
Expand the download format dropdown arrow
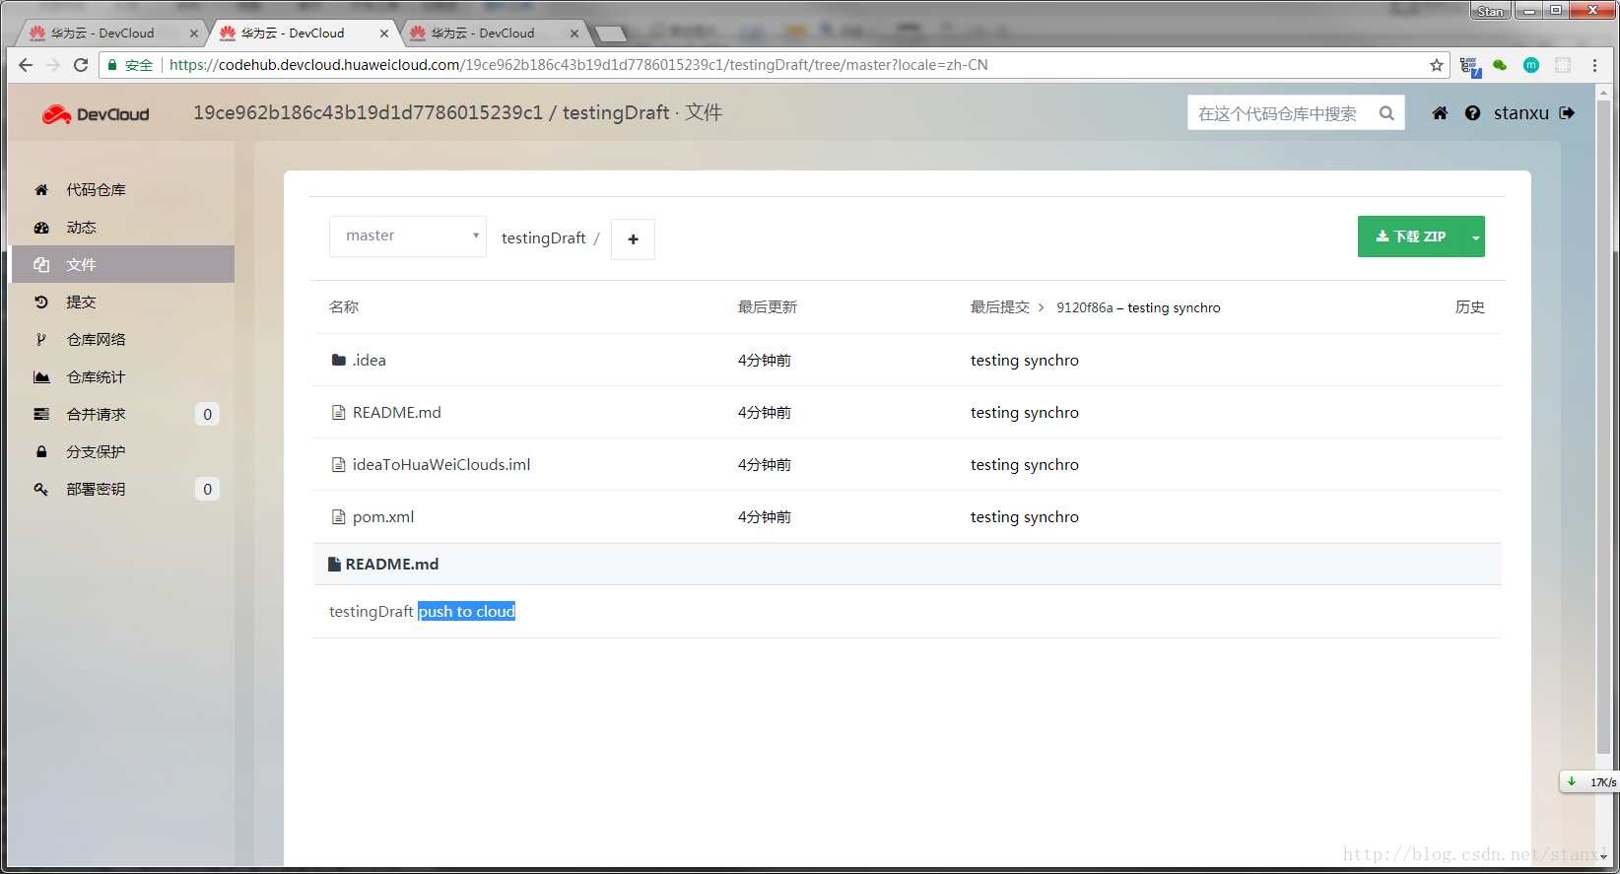pyautogui.click(x=1475, y=236)
